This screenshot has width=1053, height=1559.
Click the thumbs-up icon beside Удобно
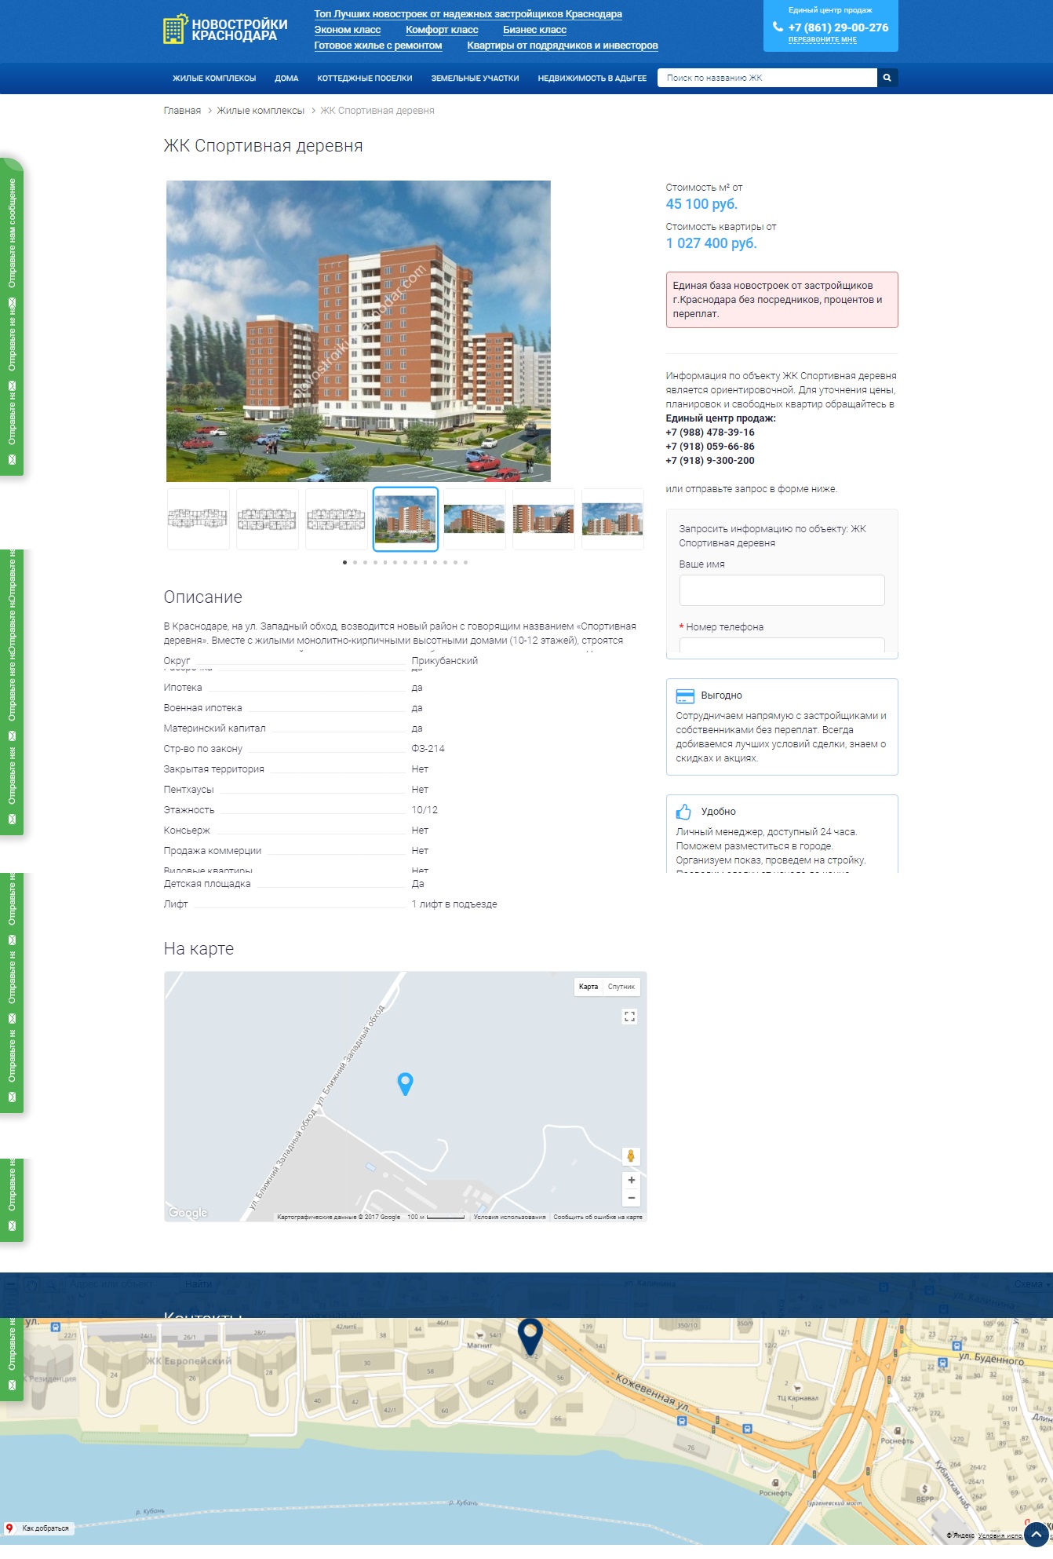(684, 812)
